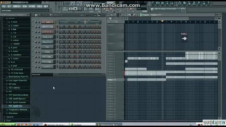Open the browser shortcut icon
This screenshot has width=226, height=127.
(x=167, y=3)
